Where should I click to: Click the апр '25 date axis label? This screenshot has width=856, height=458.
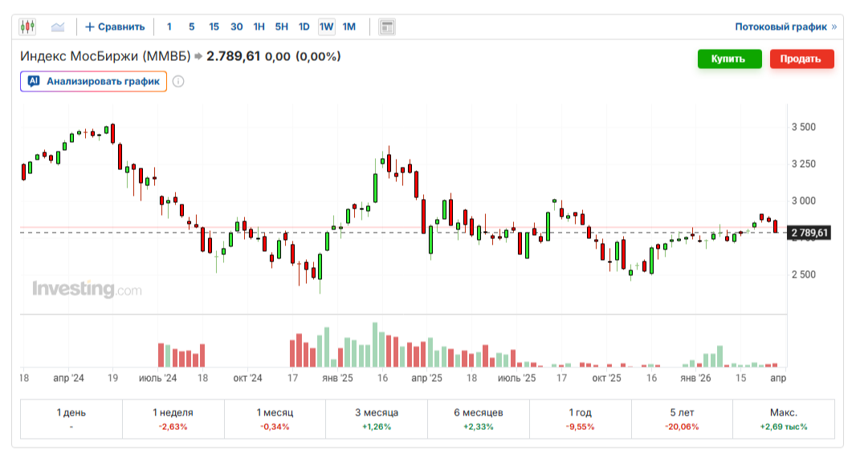427,378
